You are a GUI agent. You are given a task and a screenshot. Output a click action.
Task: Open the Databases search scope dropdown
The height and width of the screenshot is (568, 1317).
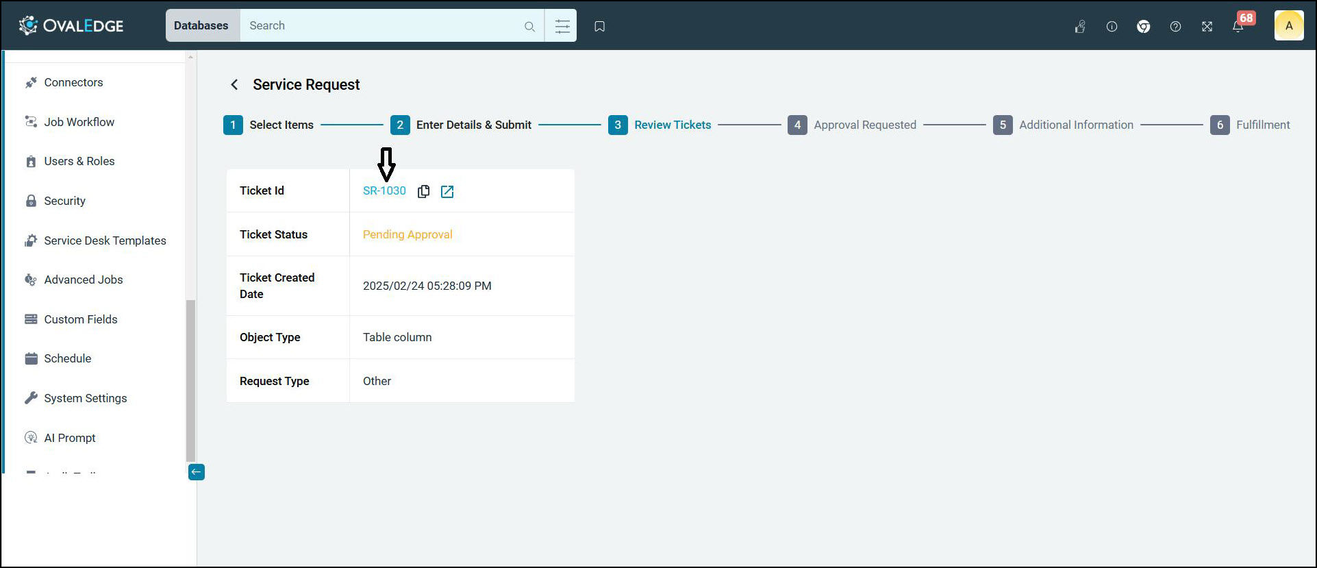tap(201, 25)
